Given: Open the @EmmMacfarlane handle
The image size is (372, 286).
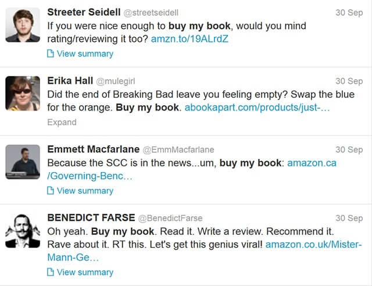Looking at the screenshot, I should coord(178,149).
